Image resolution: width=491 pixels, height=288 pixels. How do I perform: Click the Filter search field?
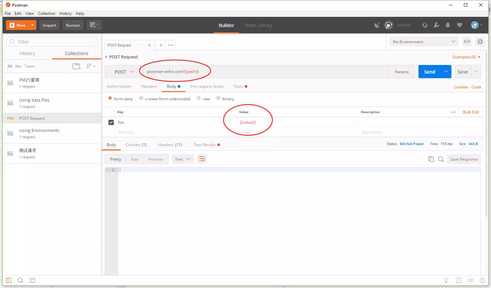coord(52,42)
